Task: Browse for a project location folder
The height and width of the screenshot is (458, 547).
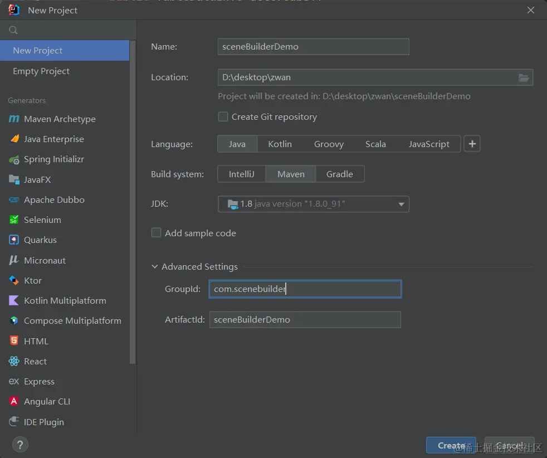Action: coord(524,77)
